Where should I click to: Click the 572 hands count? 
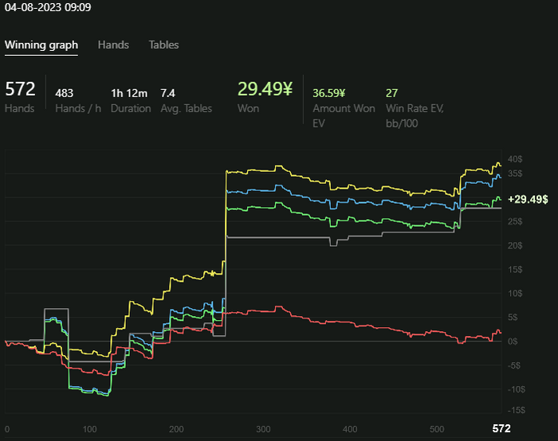click(x=20, y=89)
